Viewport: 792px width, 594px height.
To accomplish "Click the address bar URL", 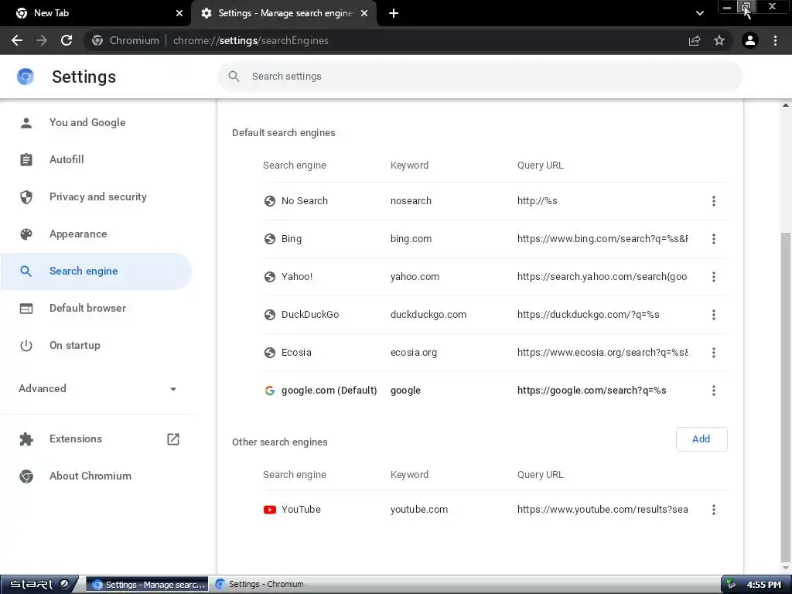I will [251, 40].
